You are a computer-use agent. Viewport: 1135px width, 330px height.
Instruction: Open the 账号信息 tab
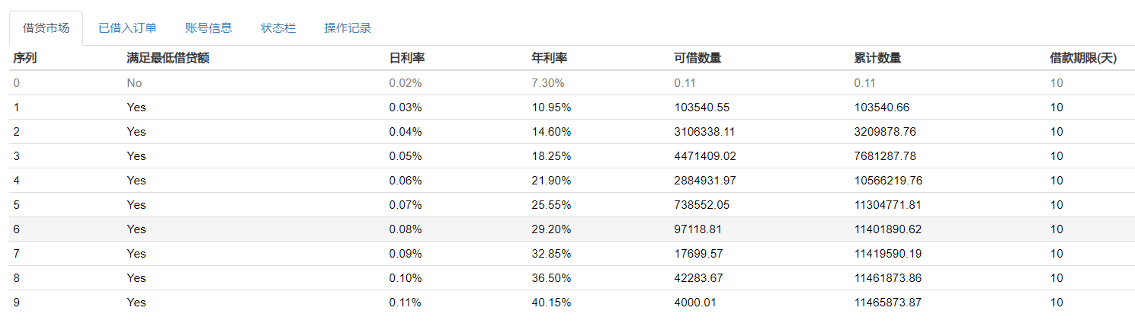click(208, 28)
